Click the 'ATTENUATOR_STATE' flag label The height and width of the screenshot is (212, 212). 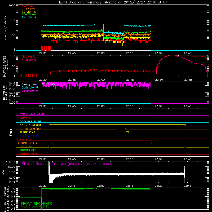coord(32,114)
